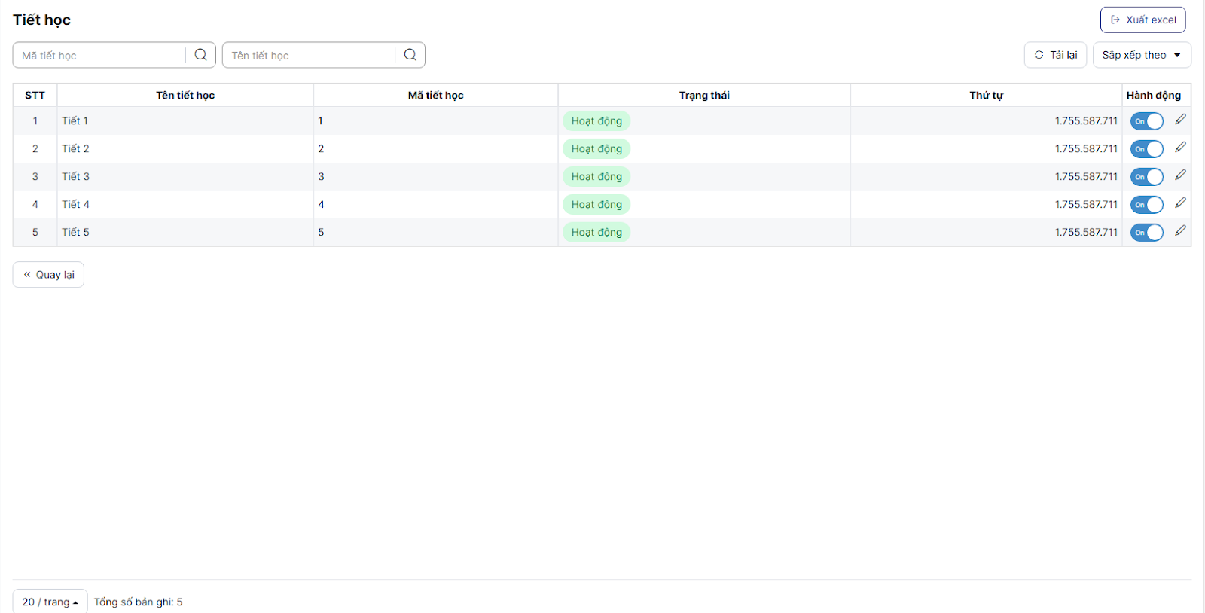Open the editor for Tiết 4 via pencil
The image size is (1205, 613).
pos(1180,203)
